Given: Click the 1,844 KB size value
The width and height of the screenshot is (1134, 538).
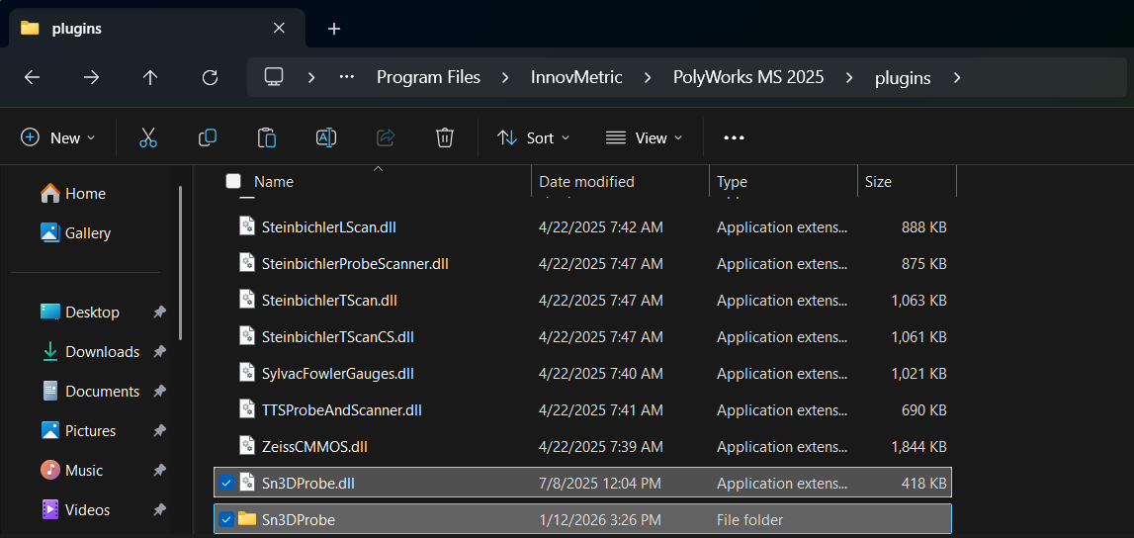Looking at the screenshot, I should pos(918,447).
